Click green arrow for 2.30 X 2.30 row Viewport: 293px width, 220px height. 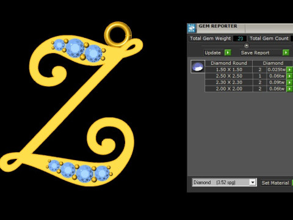[289, 82]
